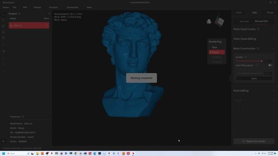Click info icon beside Mesh Construction

coord(258,49)
